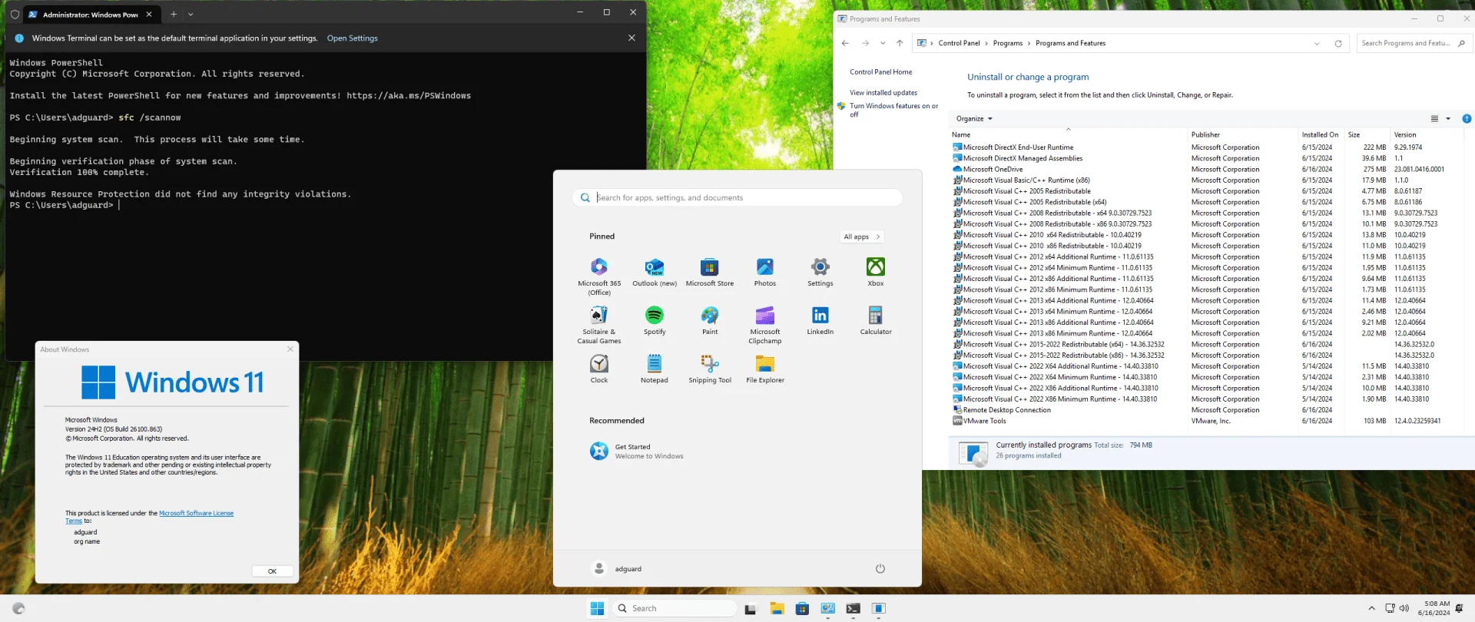
Task: Change the view with the view button
Action: point(1434,119)
